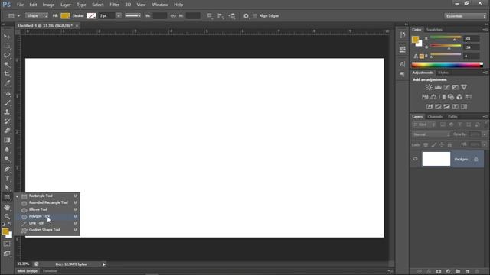The width and height of the screenshot is (490, 275).
Task: Select the Hand tool
Action: [7, 207]
